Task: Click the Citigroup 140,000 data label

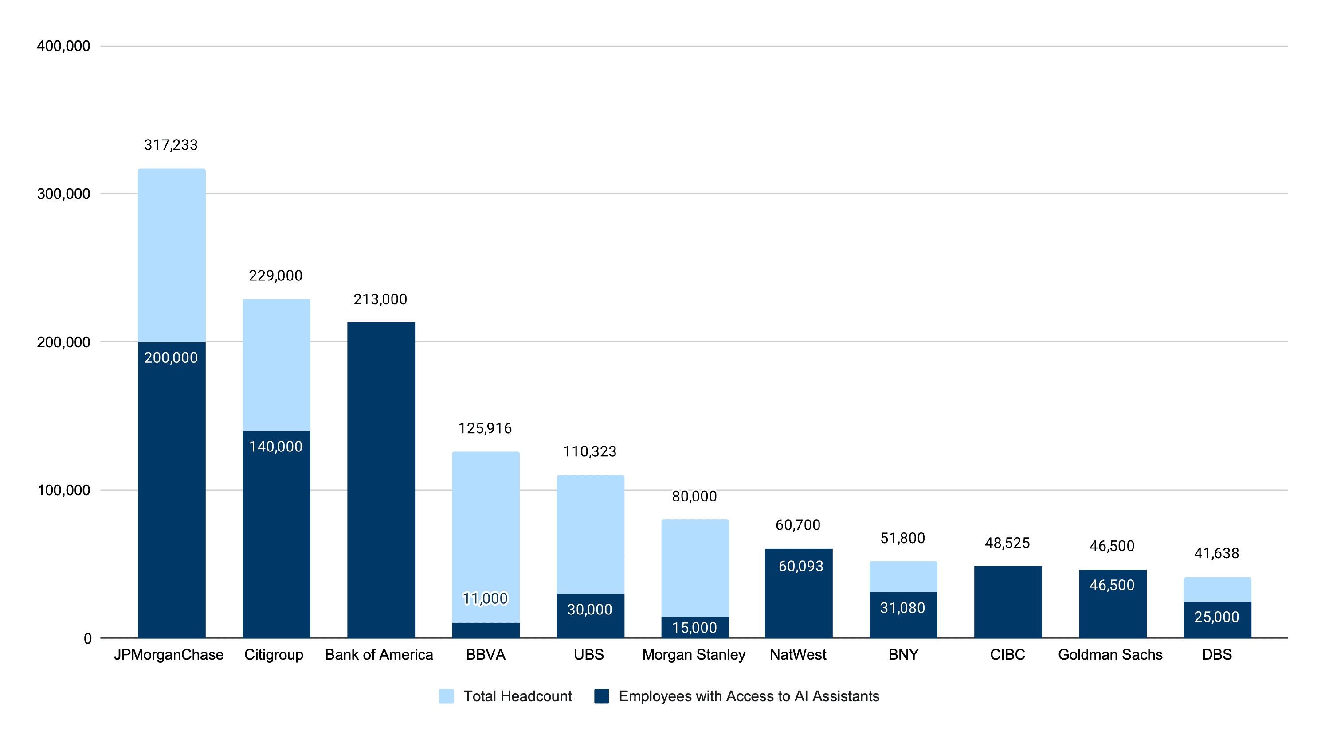Action: [276, 447]
